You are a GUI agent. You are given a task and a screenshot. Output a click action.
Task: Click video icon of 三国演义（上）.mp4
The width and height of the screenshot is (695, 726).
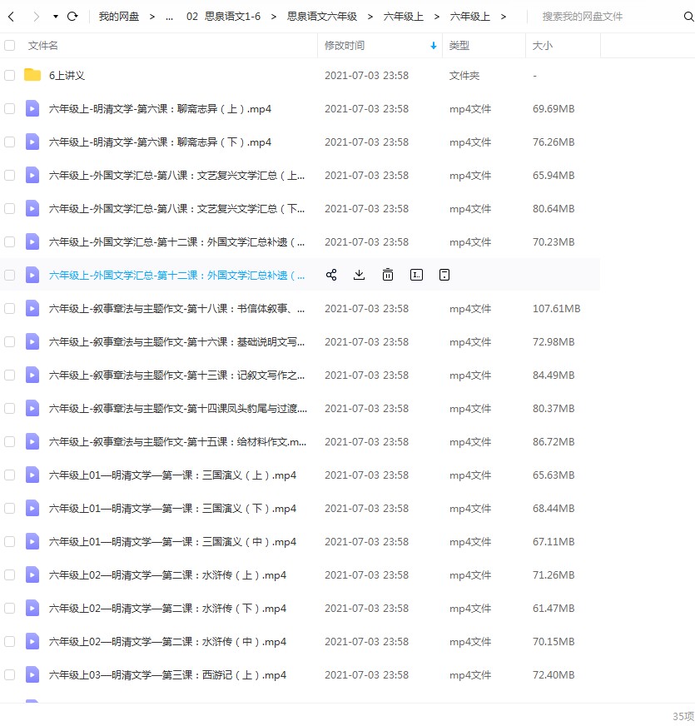[32, 475]
